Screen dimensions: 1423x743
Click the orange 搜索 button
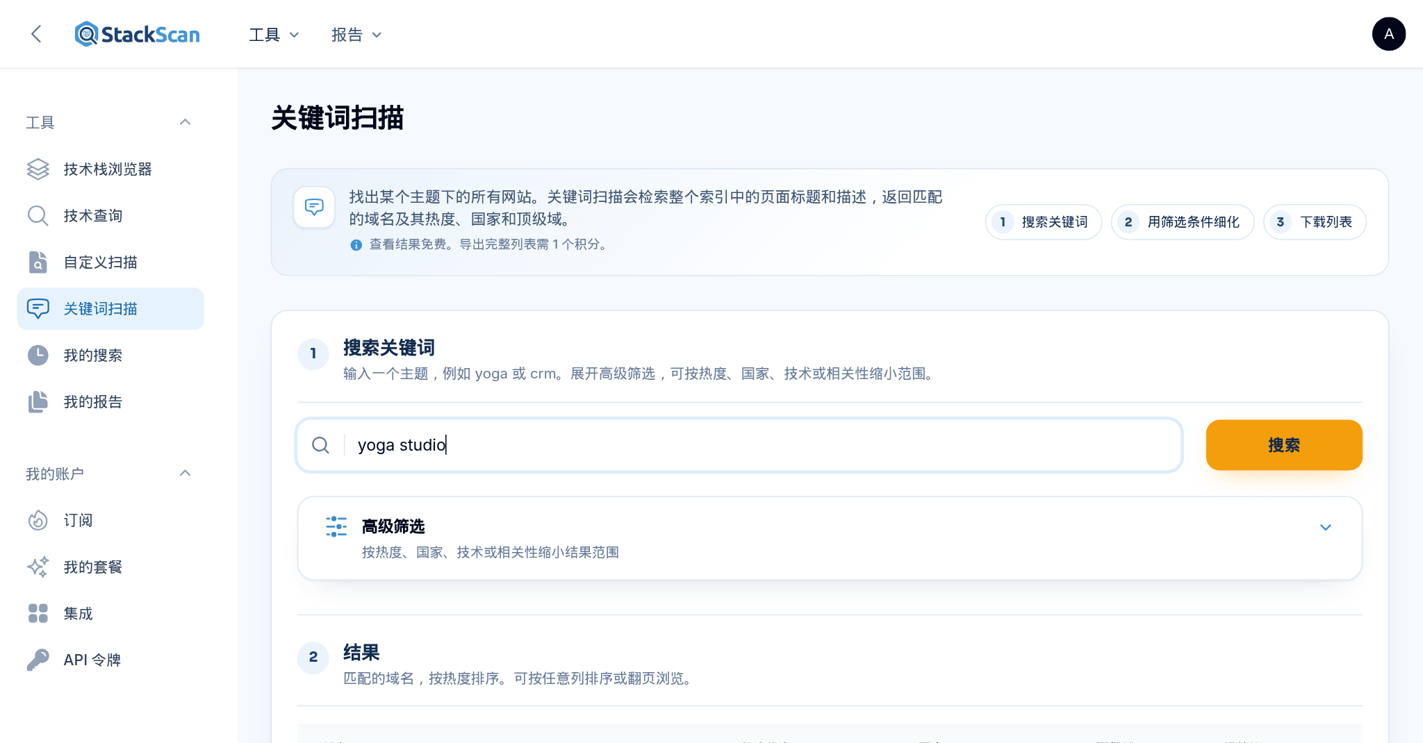[1284, 445]
